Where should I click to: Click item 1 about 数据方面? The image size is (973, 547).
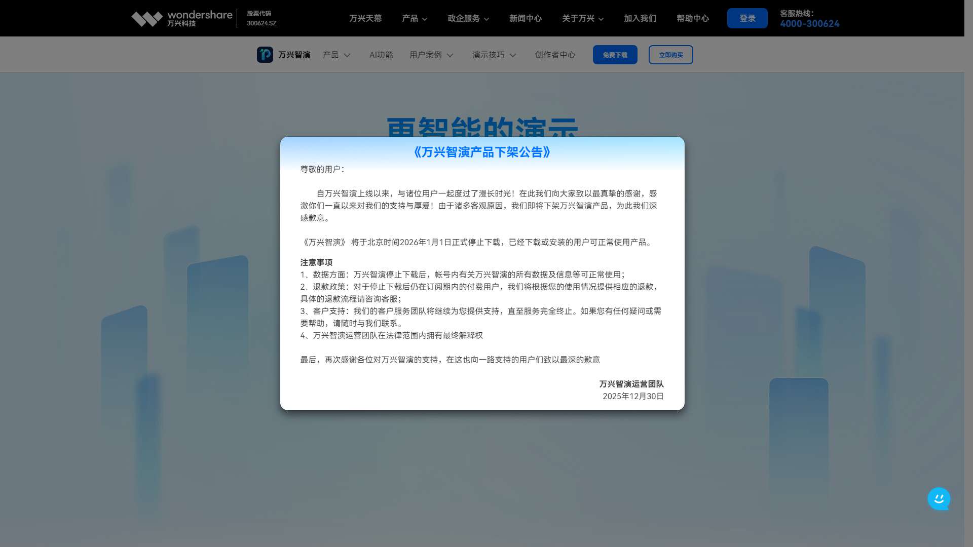(463, 275)
